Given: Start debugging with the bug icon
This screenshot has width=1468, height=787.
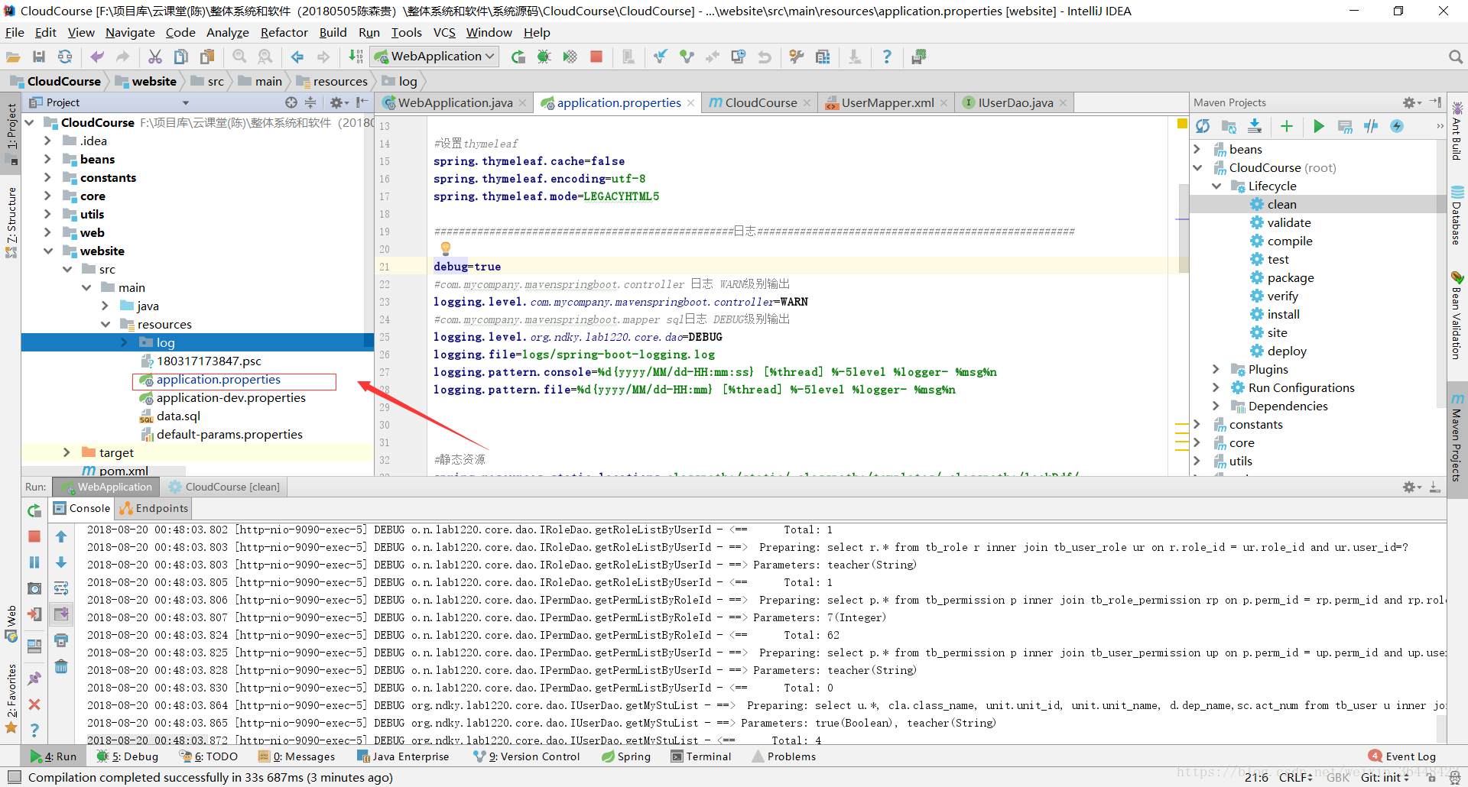Looking at the screenshot, I should click(544, 57).
